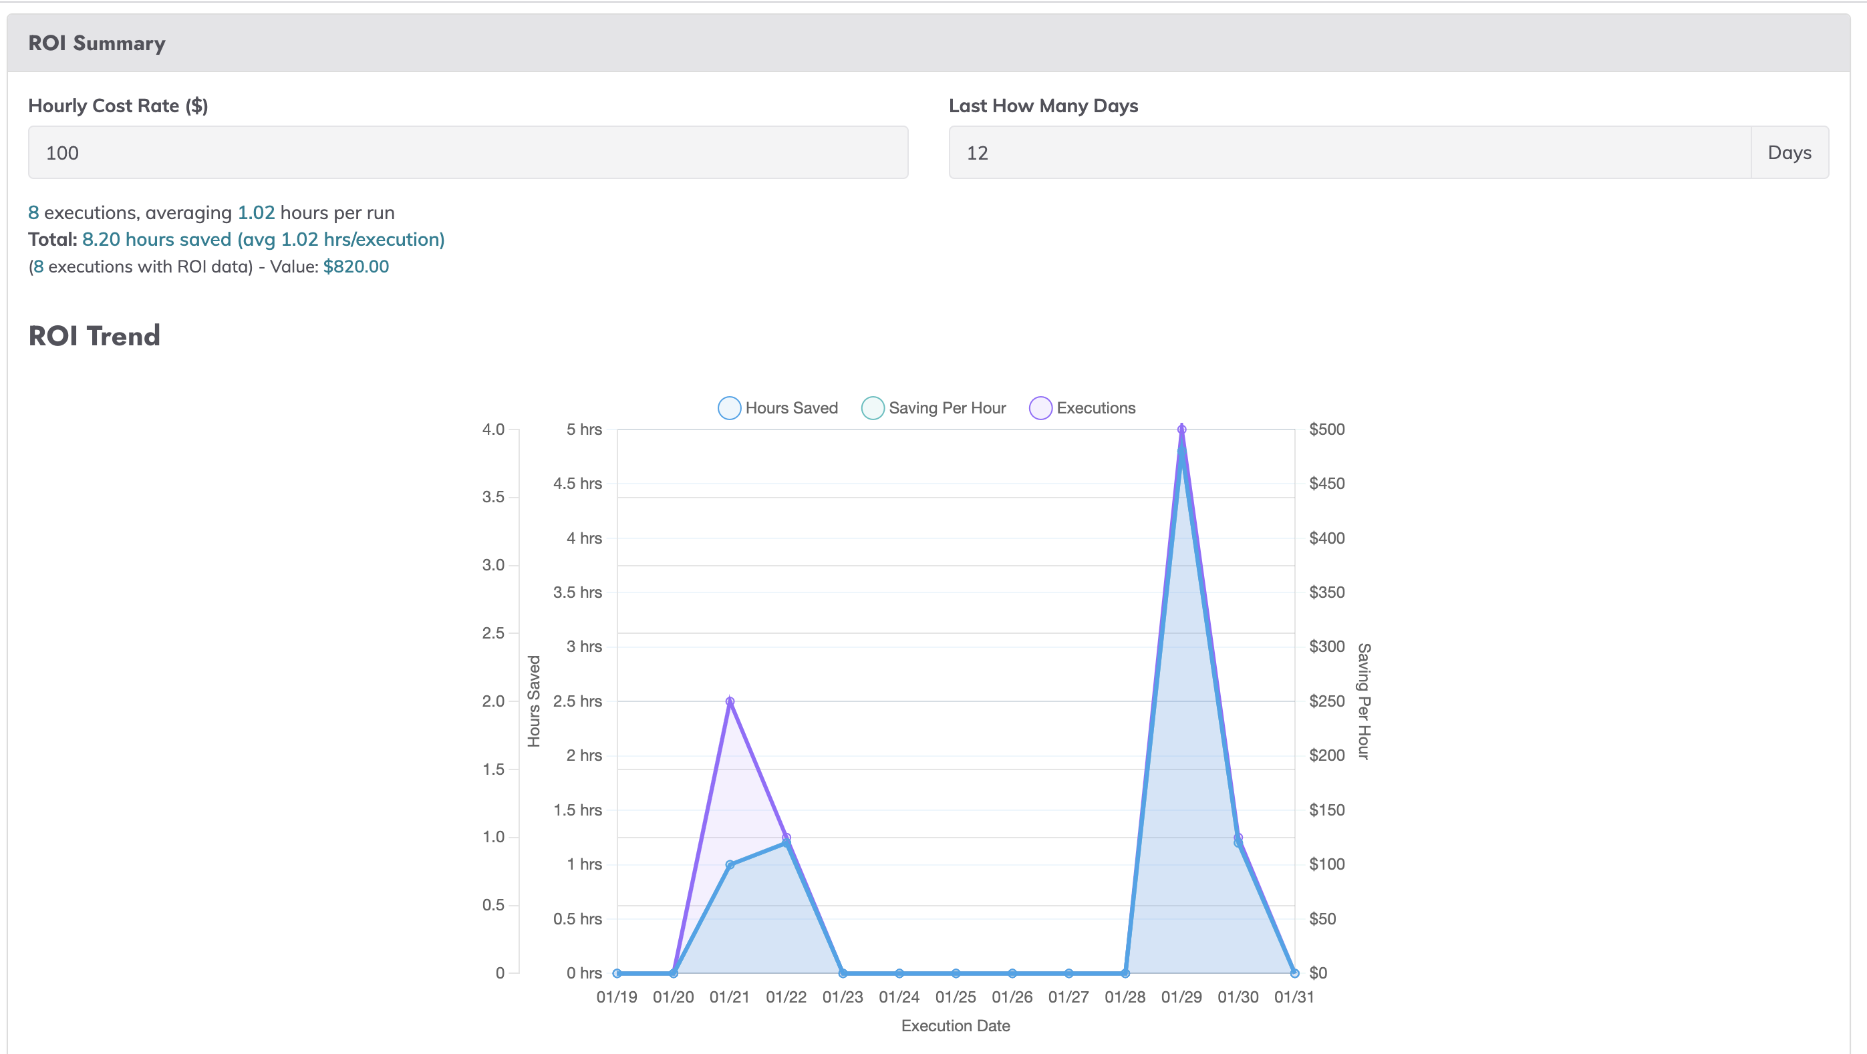Click the 01/23 x-axis date label
The height and width of the screenshot is (1054, 1867).
[x=843, y=997]
